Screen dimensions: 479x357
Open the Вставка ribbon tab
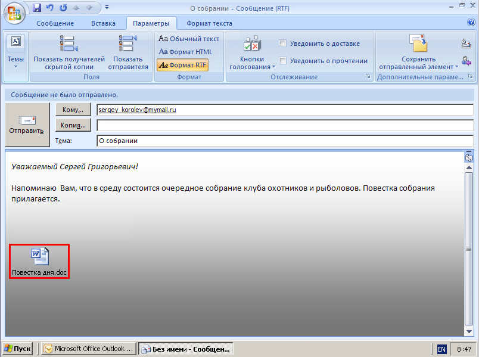click(x=103, y=23)
